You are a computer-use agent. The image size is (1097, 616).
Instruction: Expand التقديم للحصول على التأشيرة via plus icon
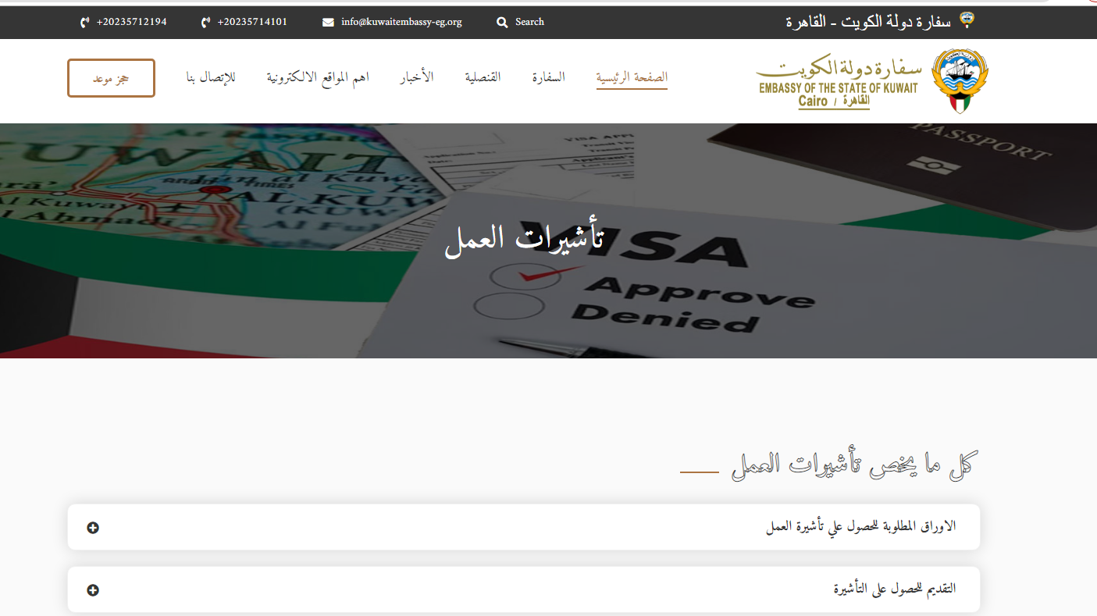pos(93,590)
